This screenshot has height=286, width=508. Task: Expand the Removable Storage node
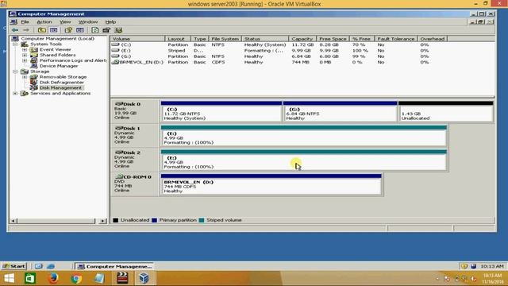point(25,77)
